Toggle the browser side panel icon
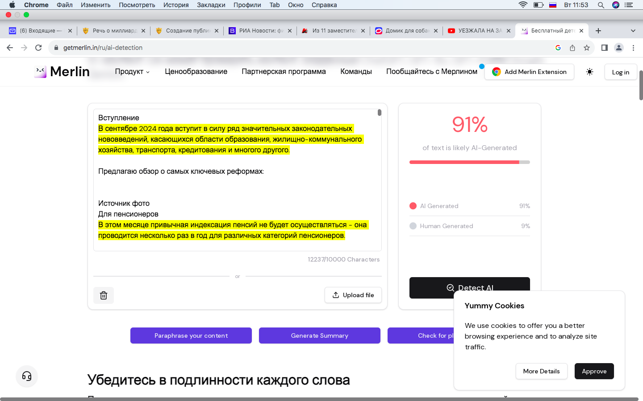The image size is (643, 401). click(604, 48)
